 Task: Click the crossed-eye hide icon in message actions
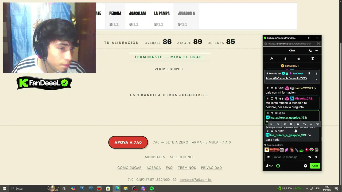point(285,124)
